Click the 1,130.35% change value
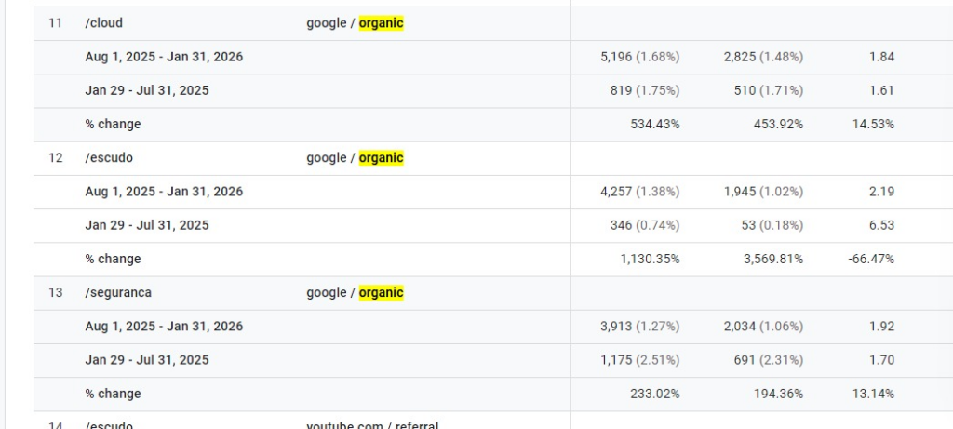953x429 pixels. click(x=651, y=260)
